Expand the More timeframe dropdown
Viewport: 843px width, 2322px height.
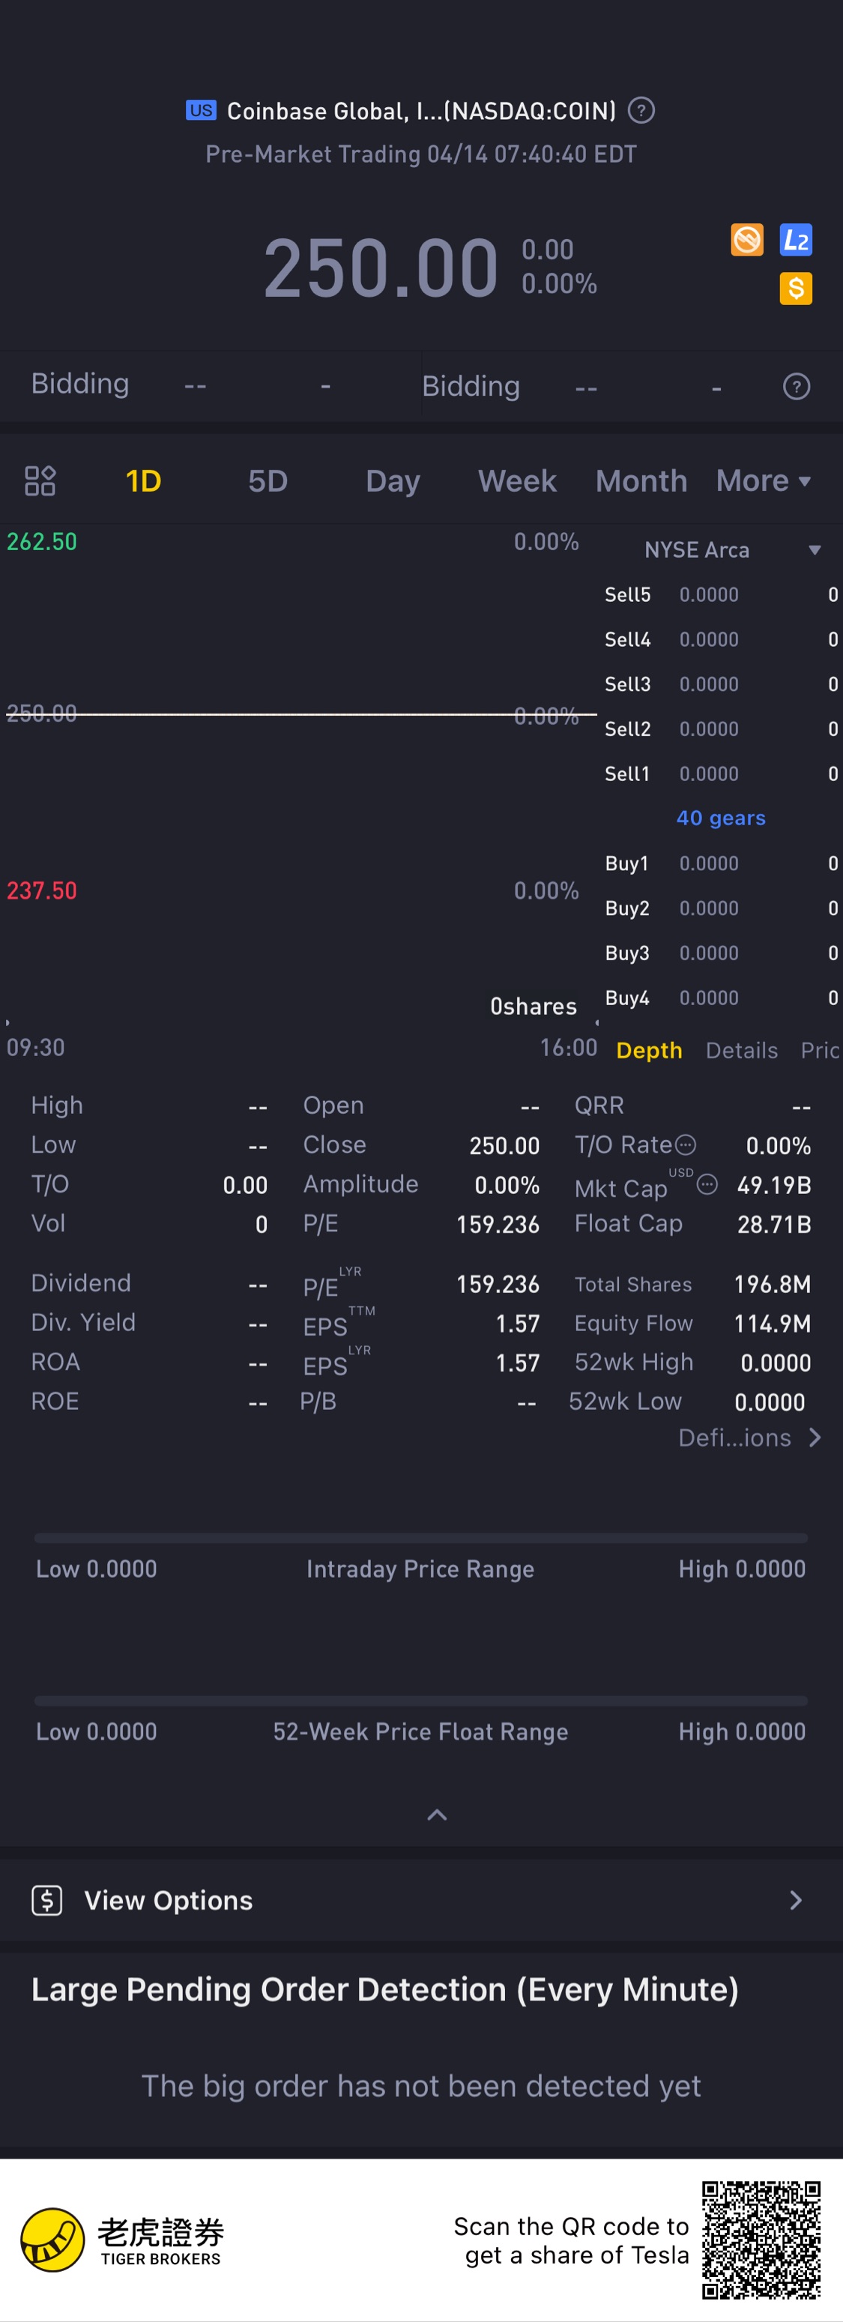tap(764, 480)
